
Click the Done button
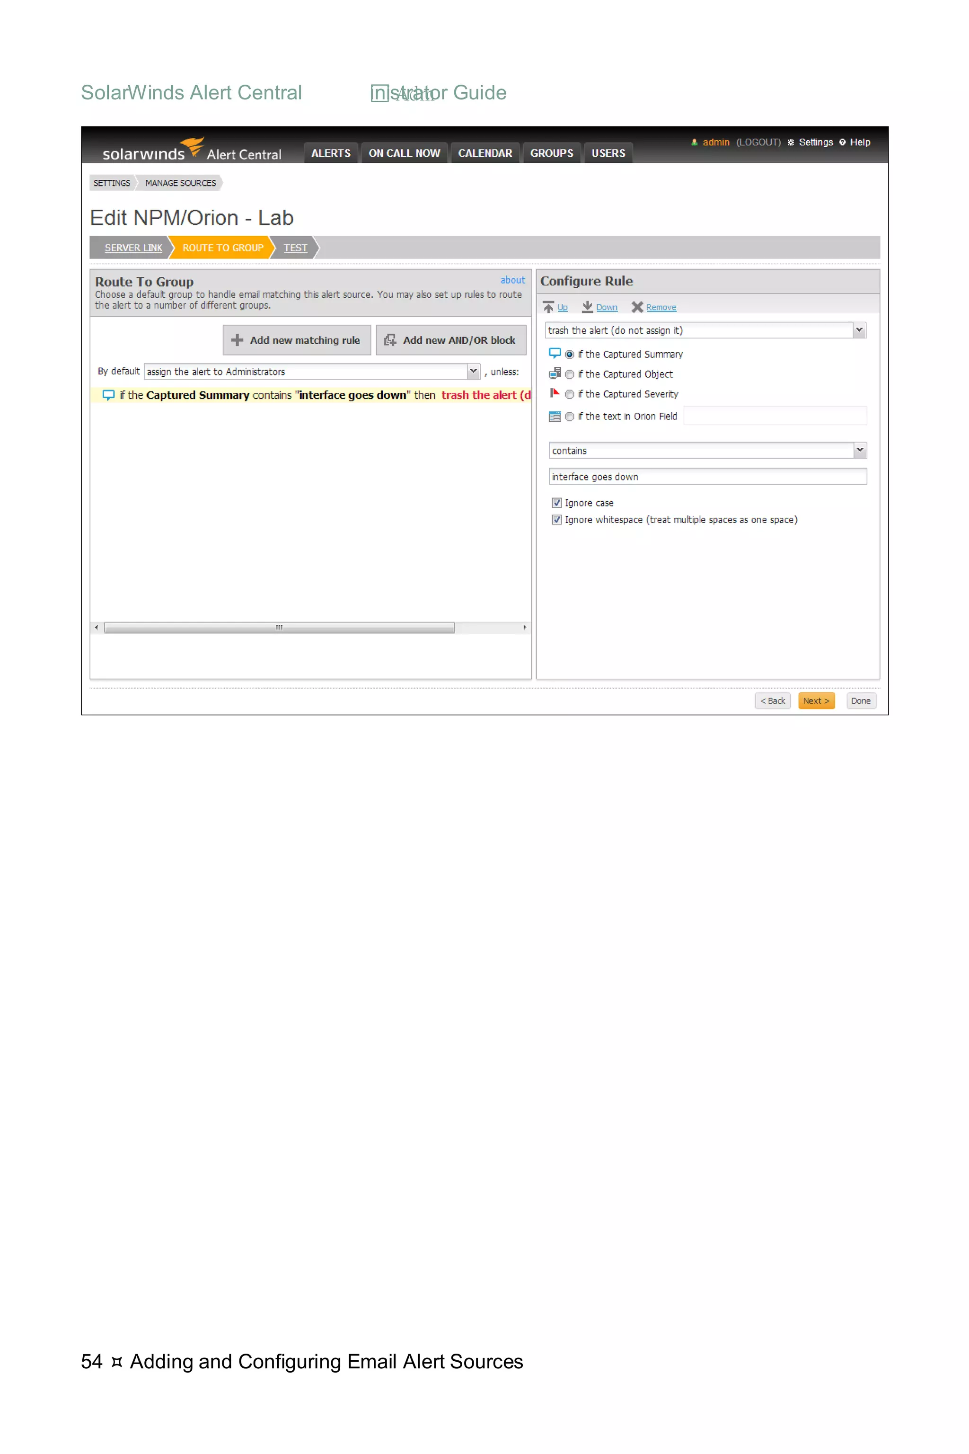click(x=861, y=700)
